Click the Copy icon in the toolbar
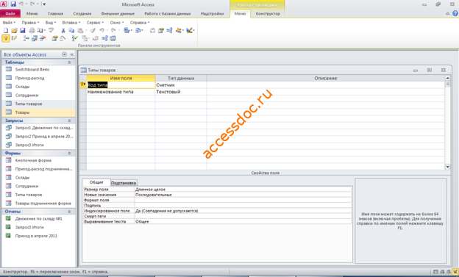This screenshot has width=459, height=277. [71, 30]
